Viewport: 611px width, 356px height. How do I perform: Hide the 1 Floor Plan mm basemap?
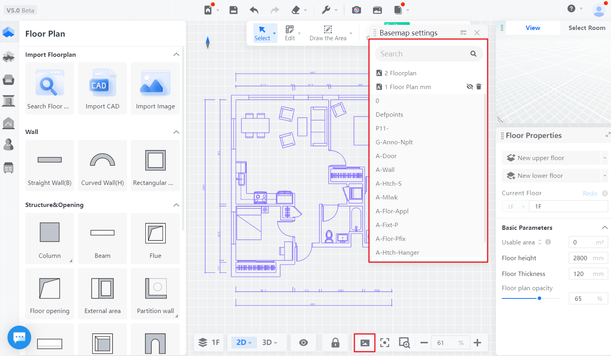(469, 87)
